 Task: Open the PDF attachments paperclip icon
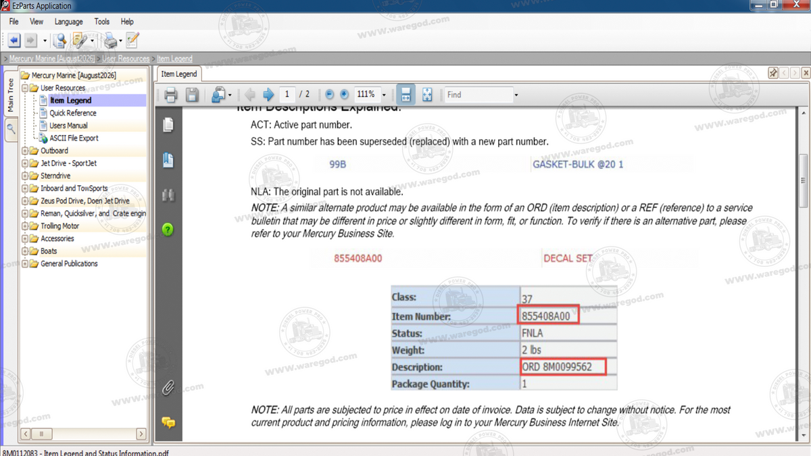click(x=168, y=388)
